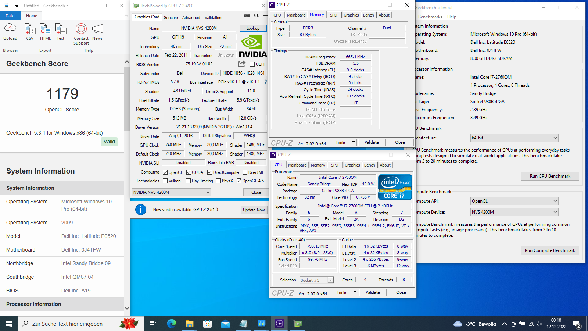
Task: Switch to the Sensors tab in GPU-Z
Action: click(x=171, y=17)
